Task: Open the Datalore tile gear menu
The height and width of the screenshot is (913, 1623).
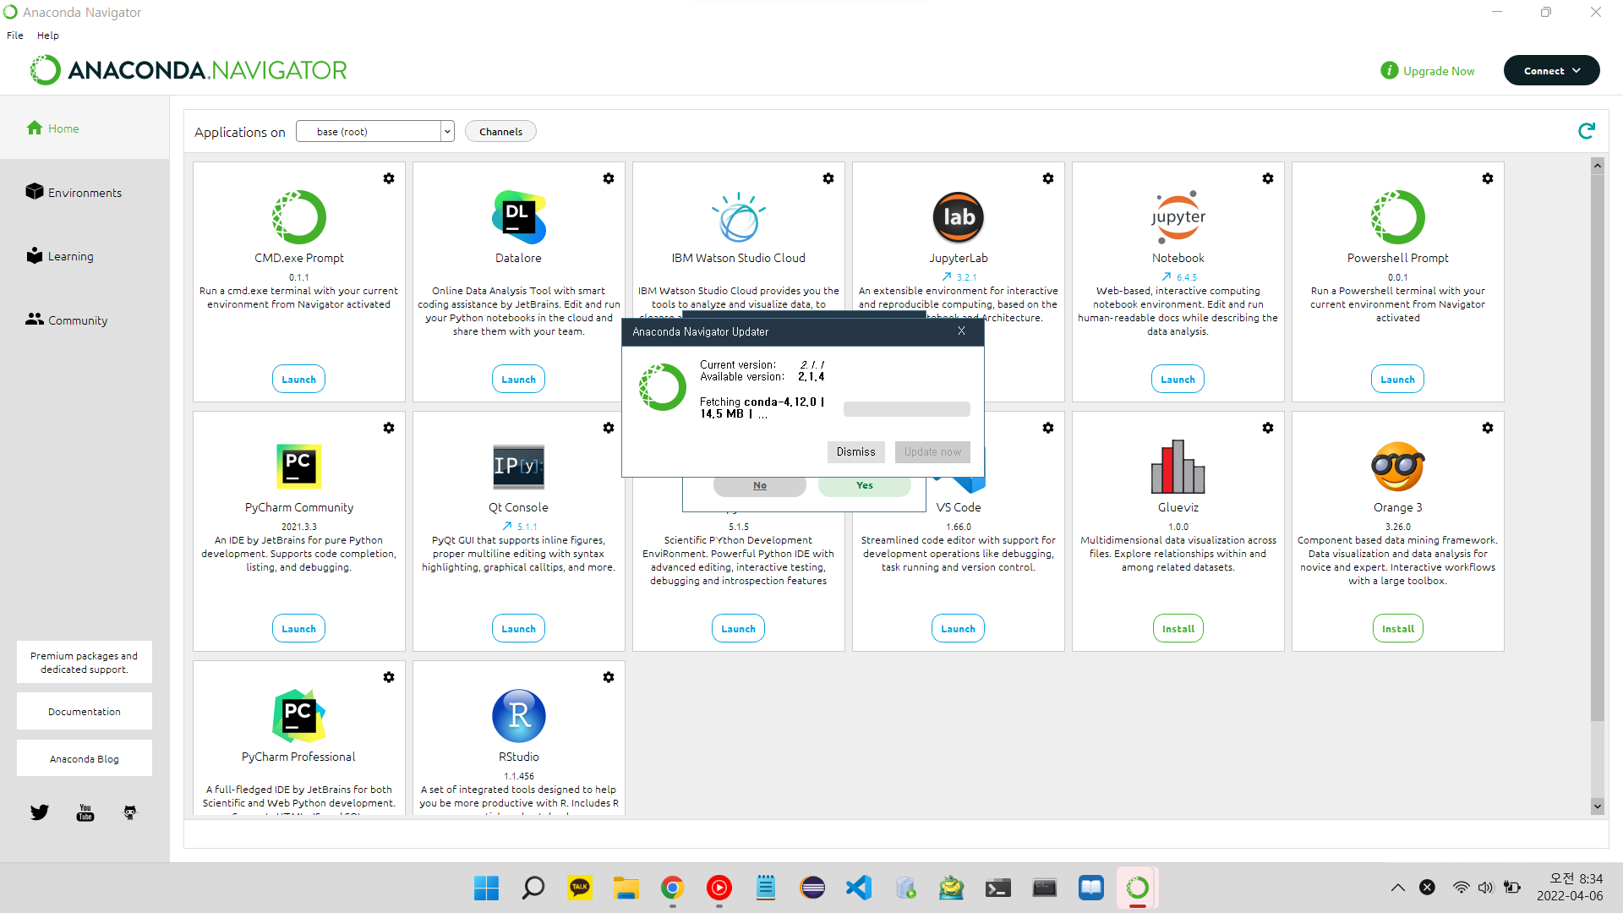Action: pyautogui.click(x=609, y=178)
